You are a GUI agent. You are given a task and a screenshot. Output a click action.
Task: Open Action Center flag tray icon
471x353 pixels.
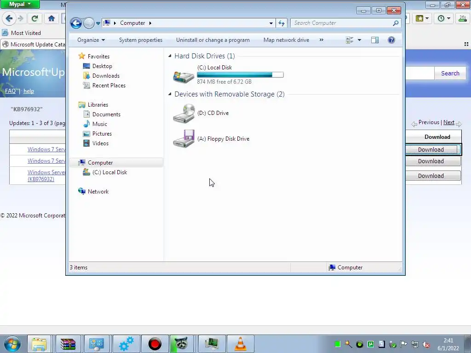pos(404,344)
